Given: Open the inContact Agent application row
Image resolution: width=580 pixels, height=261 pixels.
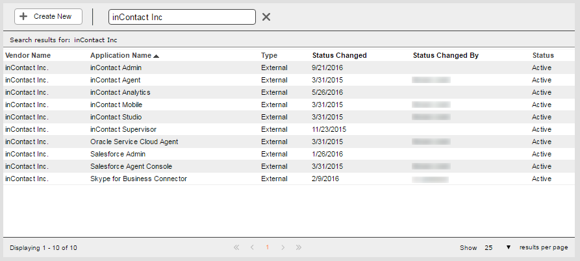Looking at the screenshot, I should tap(289, 80).
